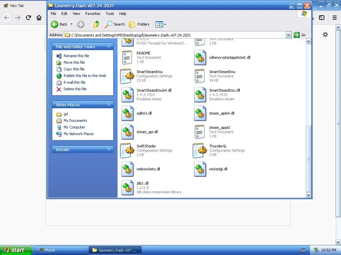Collapse the File and Folder Tasks panel
341x255 pixels.
pyautogui.click(x=109, y=46)
